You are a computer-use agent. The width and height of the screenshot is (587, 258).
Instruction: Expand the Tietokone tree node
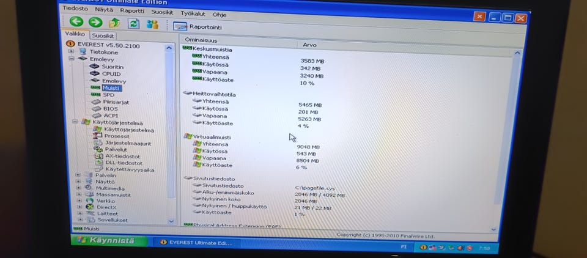71,51
